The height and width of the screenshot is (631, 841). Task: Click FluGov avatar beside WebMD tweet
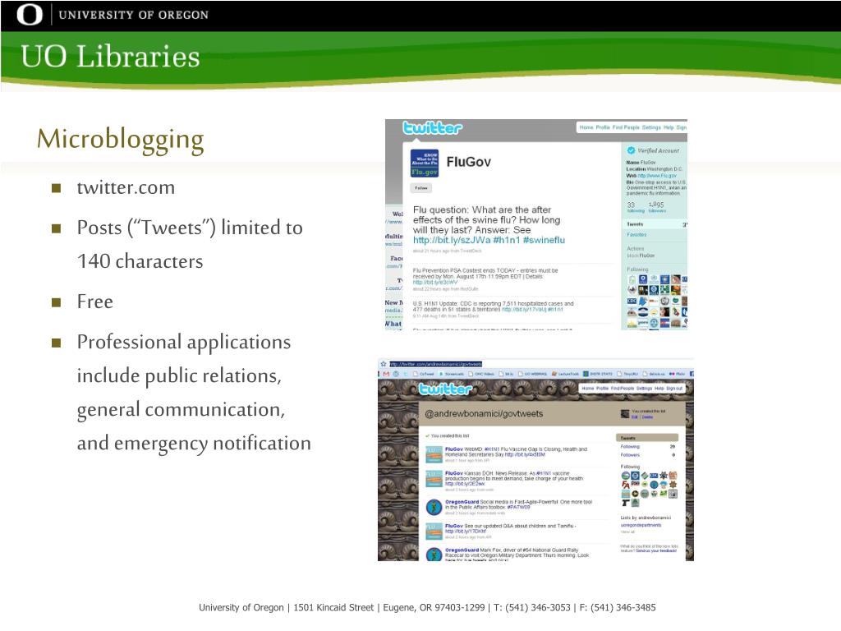tap(434, 454)
